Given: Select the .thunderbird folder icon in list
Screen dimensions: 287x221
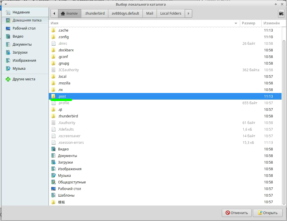Looking at the screenshot, I should click(53, 116).
